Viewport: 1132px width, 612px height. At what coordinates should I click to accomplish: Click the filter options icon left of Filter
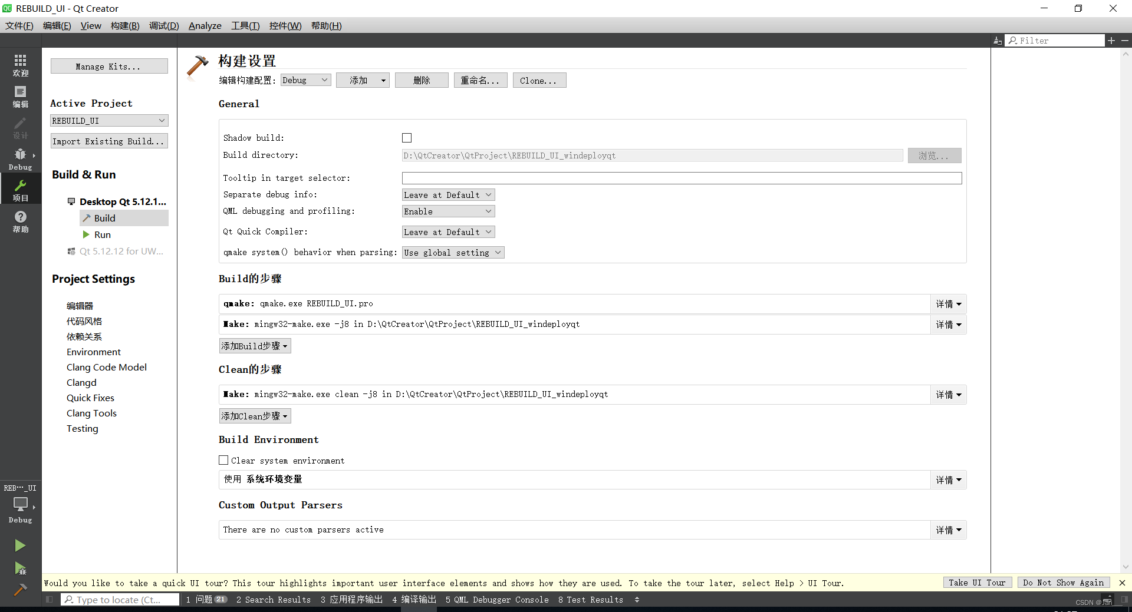pyautogui.click(x=997, y=41)
